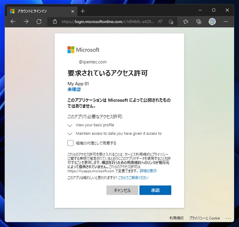Image resolution: width=239 pixels, height=227 pixels.
Task: Minimize the browser window
Action: (x=200, y=10)
